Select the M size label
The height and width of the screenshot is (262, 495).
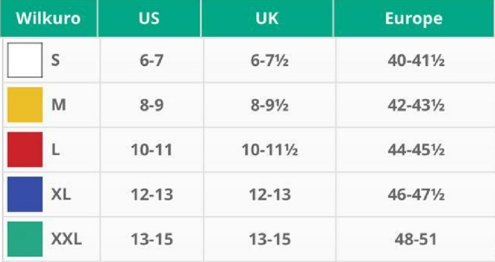click(58, 105)
